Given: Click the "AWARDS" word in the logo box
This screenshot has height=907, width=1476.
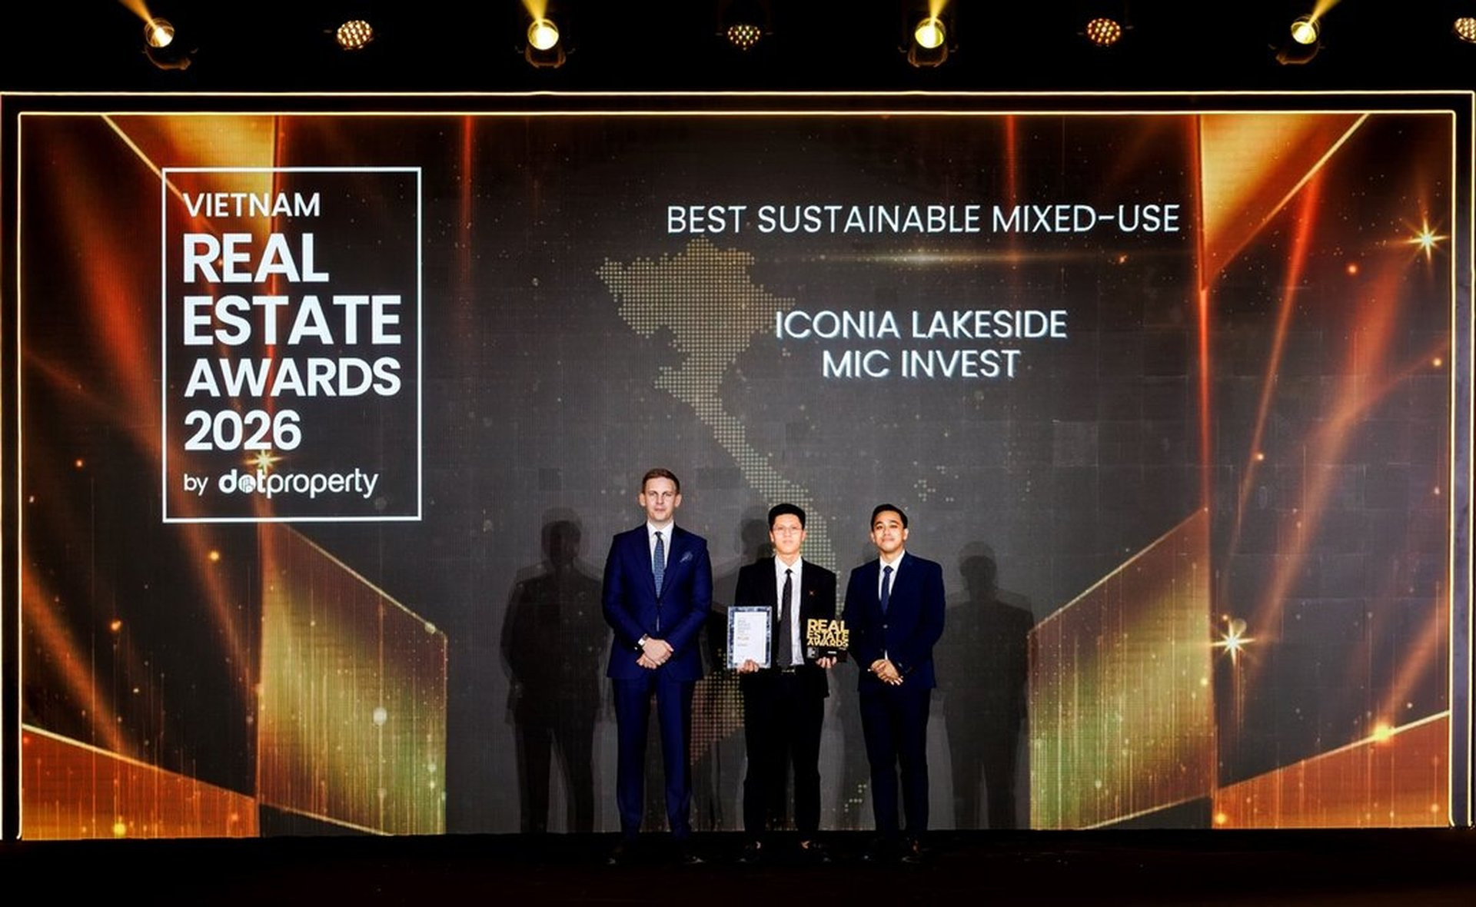Looking at the screenshot, I should [x=292, y=377].
